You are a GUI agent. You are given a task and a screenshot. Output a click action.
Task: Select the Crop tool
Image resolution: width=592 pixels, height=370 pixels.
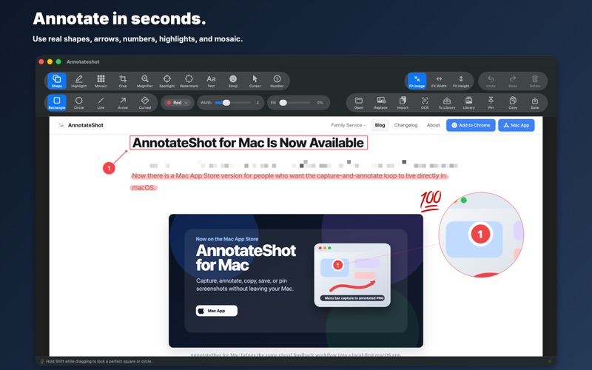(x=123, y=81)
